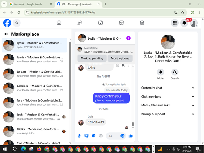Click the Facebook search magnifier icon

[x=17, y=23]
